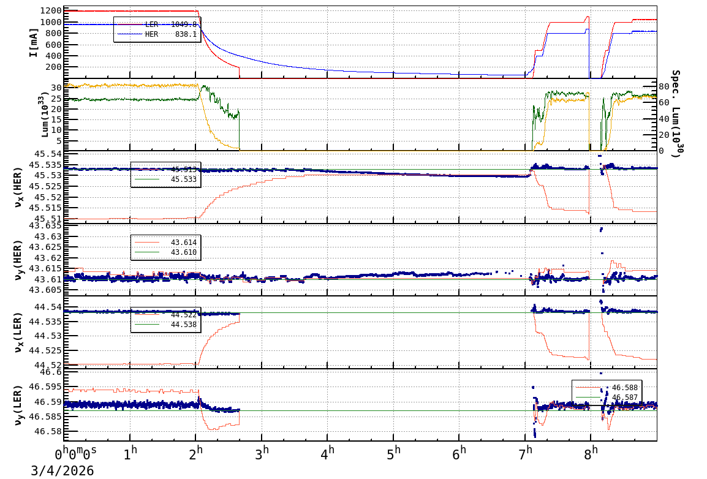
Task: Click the νy(HER) axis label
Action: coord(18,260)
